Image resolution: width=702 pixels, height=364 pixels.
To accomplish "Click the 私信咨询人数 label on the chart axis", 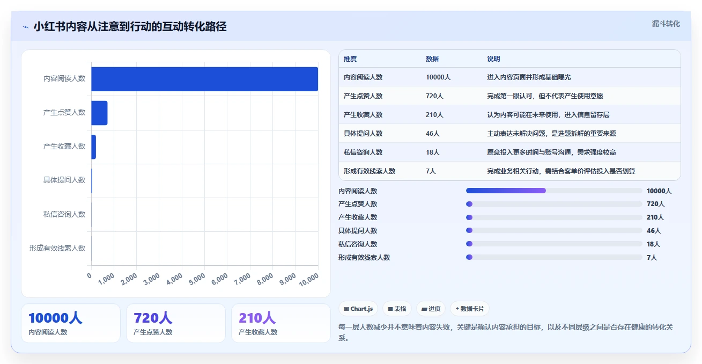I will [64, 214].
